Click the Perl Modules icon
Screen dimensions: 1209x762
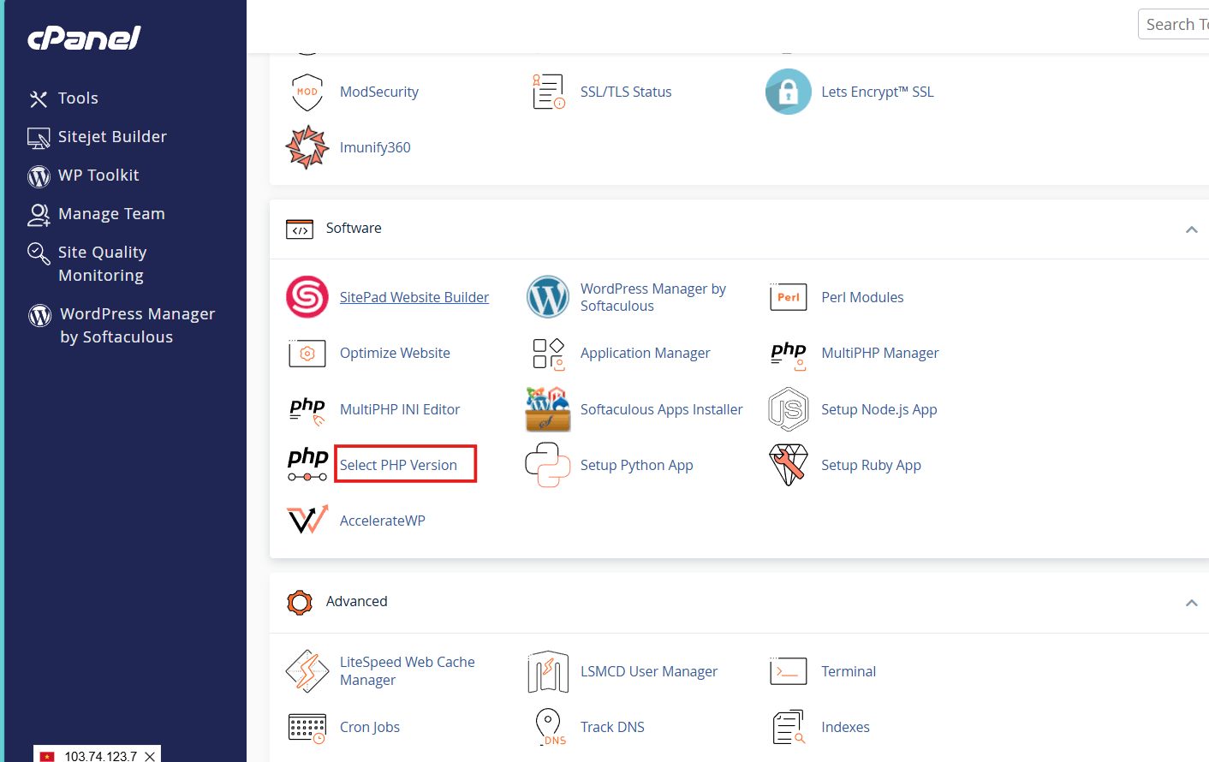[789, 297]
